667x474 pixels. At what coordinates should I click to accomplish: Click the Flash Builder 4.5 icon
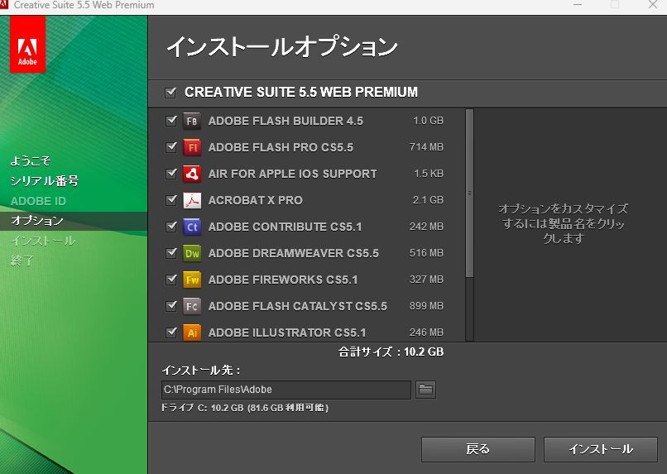pos(192,121)
